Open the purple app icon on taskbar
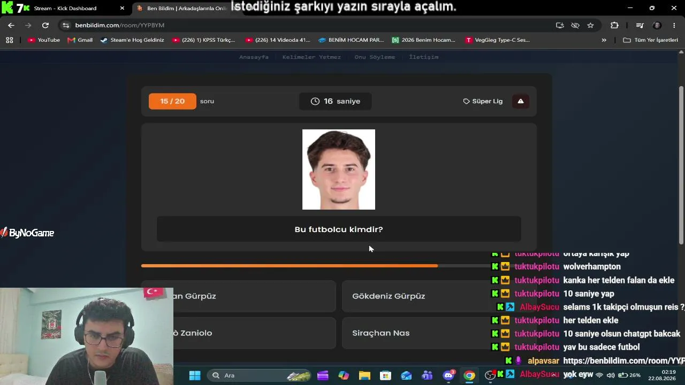The height and width of the screenshot is (385, 685). point(323,375)
